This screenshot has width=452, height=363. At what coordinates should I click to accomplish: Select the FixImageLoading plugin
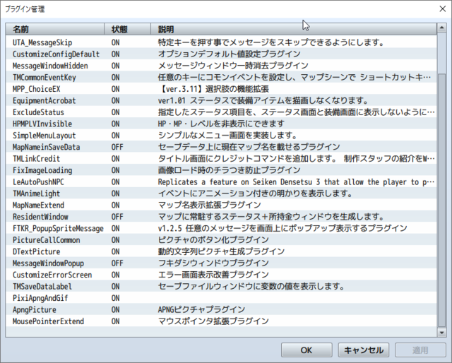coord(221,170)
